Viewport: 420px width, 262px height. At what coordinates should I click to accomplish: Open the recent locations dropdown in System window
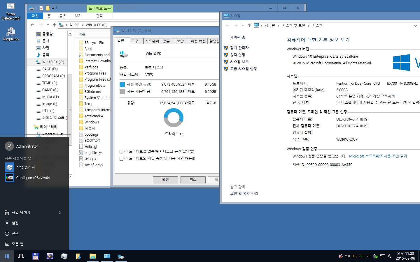[x=243, y=25]
